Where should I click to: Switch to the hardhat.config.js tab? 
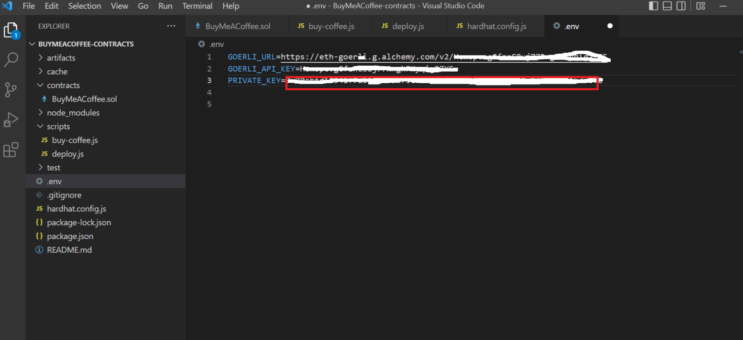pos(496,26)
